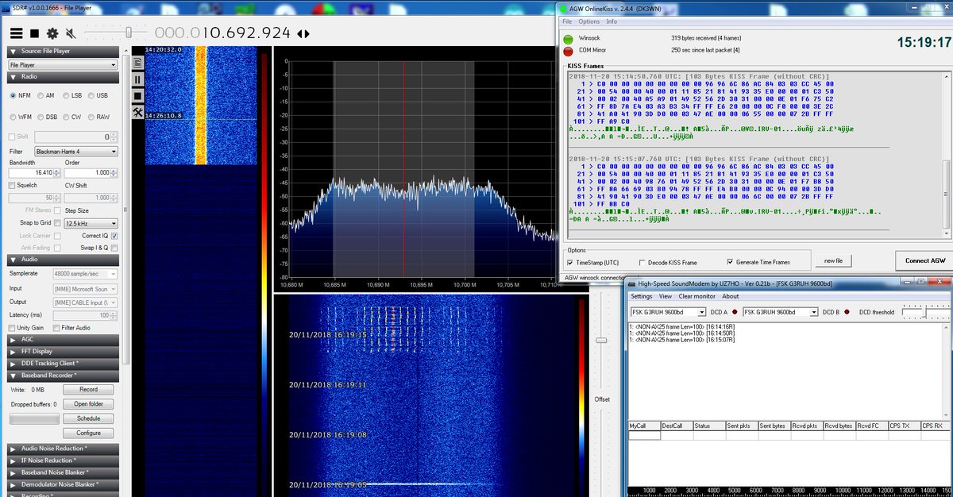This screenshot has height=497, width=953.
Task: Click the COM Mirror red status indicator
Action: tap(568, 51)
